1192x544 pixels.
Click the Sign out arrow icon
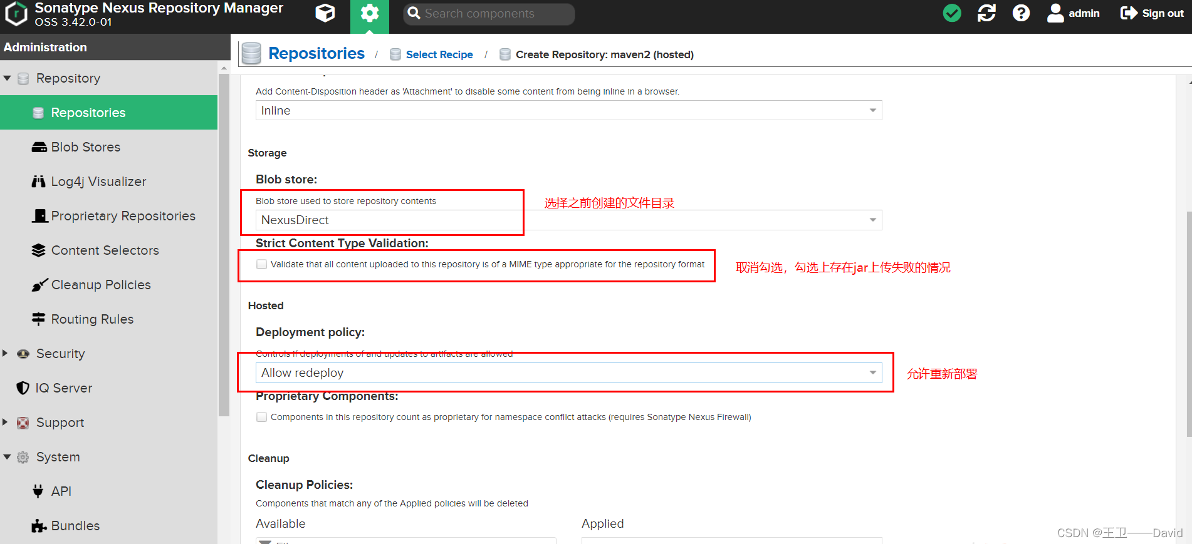pyautogui.click(x=1129, y=13)
